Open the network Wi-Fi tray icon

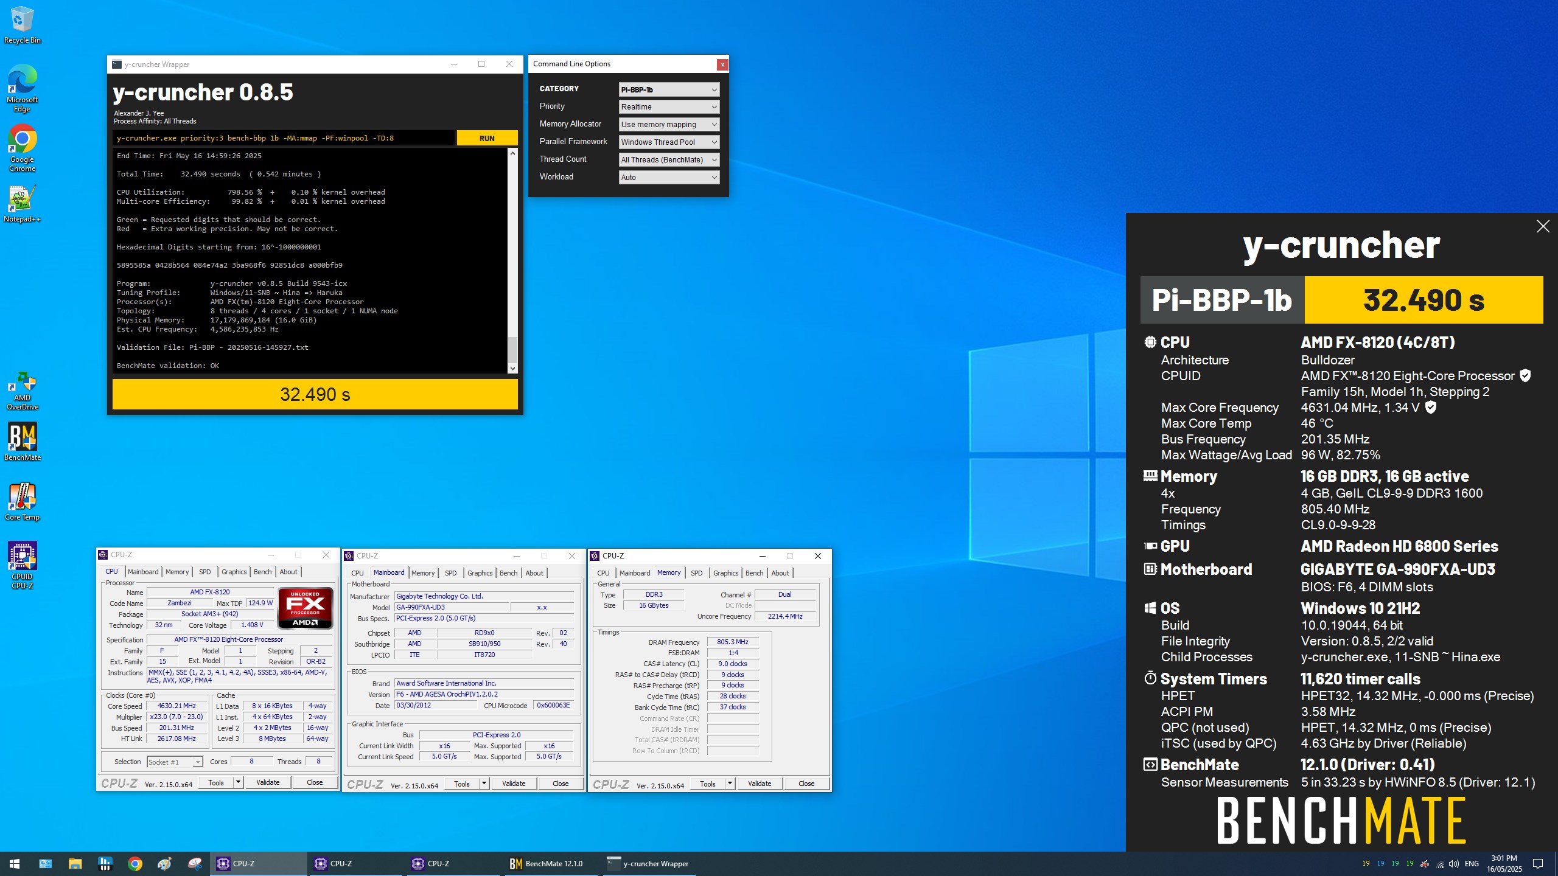[x=1440, y=864]
